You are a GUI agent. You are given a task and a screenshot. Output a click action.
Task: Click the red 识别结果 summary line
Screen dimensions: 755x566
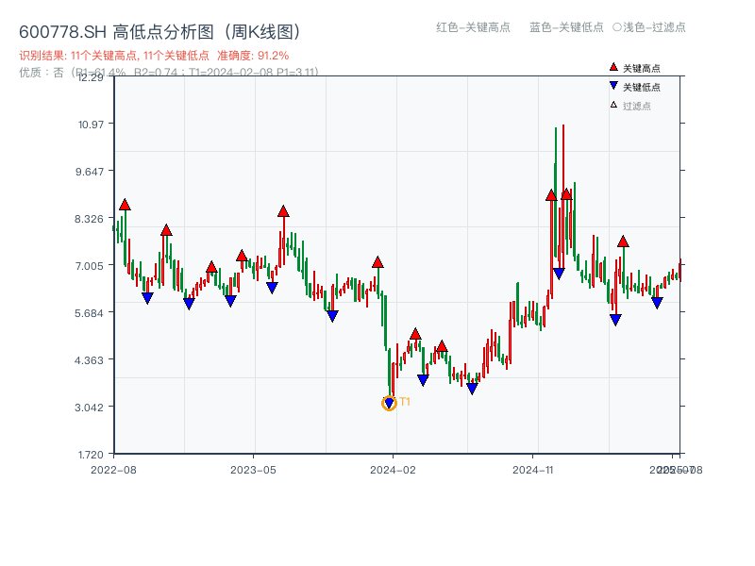pyautogui.click(x=154, y=56)
